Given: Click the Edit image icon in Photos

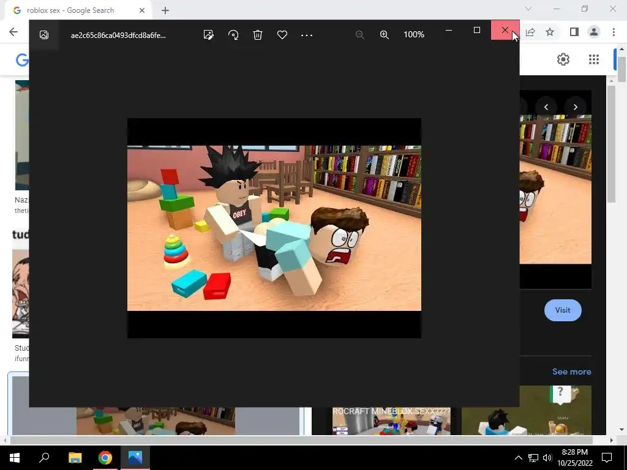Looking at the screenshot, I should (208, 35).
